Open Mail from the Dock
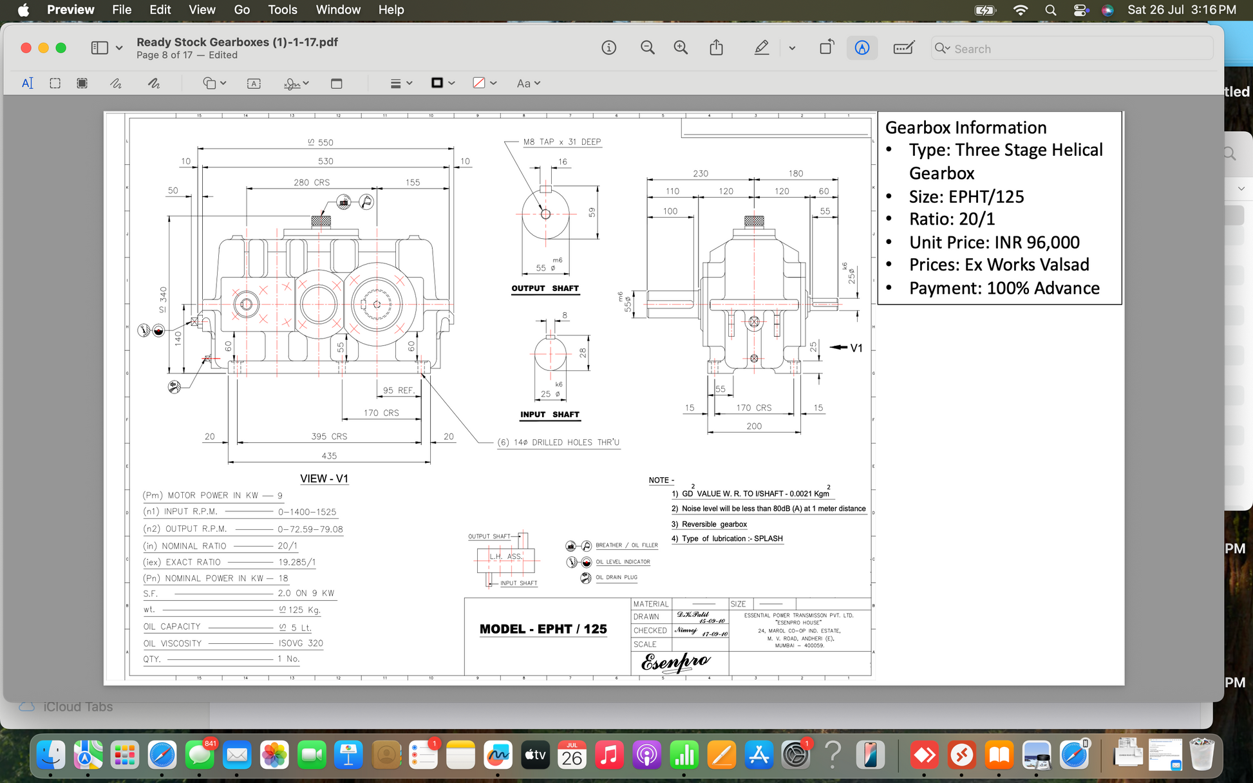Screen dimensions: 1253x783 tap(237, 755)
